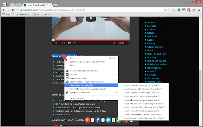
Task: Open the video settings gear icon
Action: (114, 43)
